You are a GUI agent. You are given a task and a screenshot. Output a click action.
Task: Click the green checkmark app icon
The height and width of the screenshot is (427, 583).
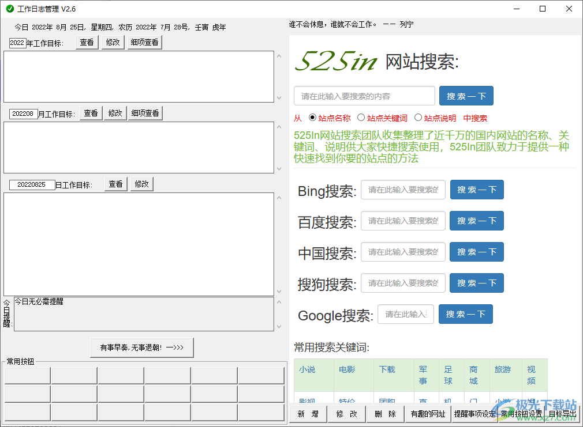pyautogui.click(x=10, y=9)
